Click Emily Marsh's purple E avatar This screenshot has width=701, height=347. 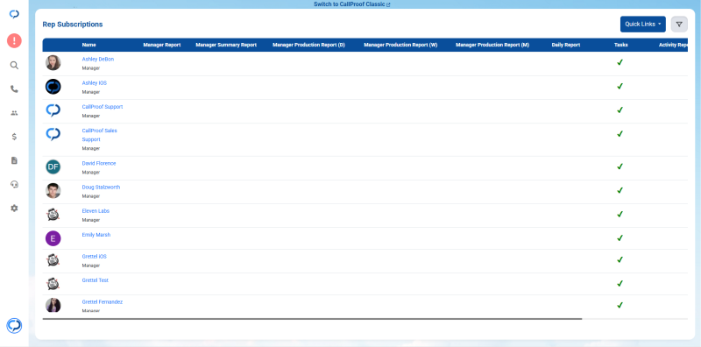point(53,238)
